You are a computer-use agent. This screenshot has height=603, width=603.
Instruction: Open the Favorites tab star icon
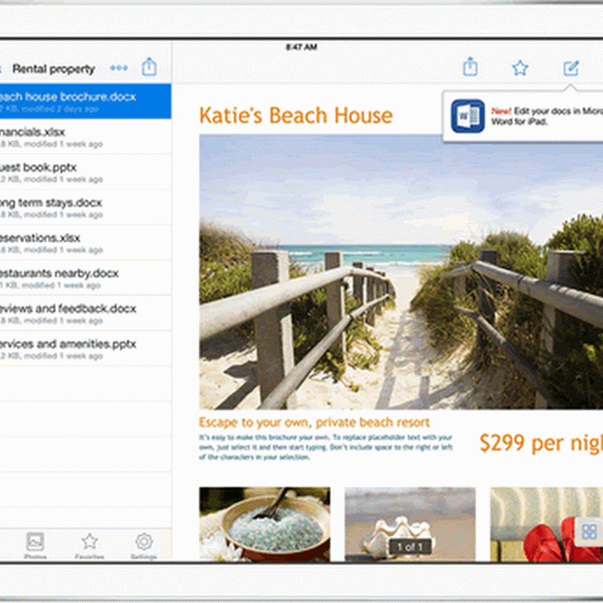click(x=90, y=541)
